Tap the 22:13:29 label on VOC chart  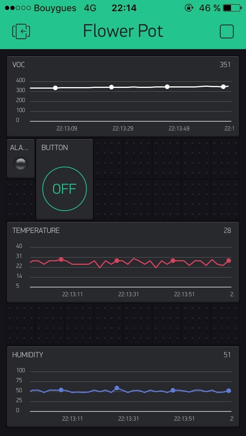[x=123, y=128]
